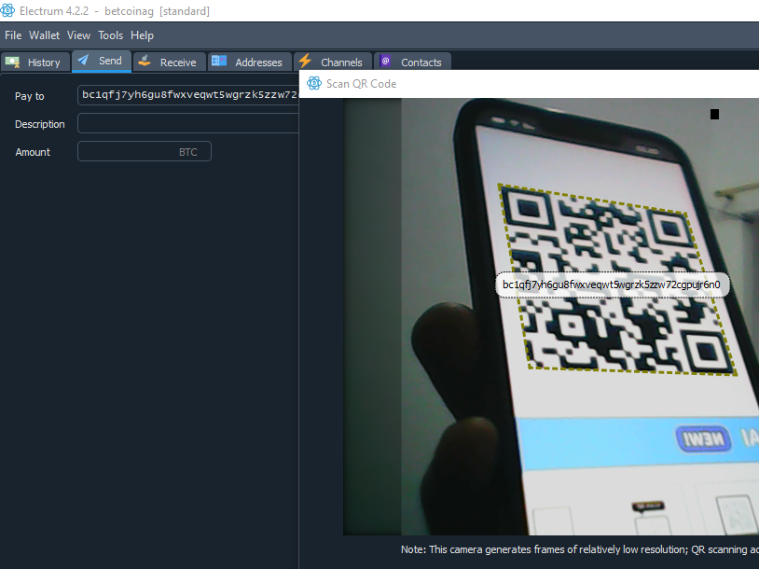
Task: Click the scanned QR code in camera preview
Action: [618, 280]
